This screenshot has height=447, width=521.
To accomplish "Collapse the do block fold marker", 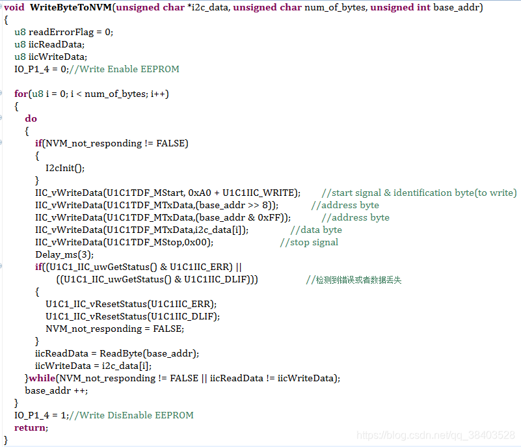I will (x=1, y=117).
